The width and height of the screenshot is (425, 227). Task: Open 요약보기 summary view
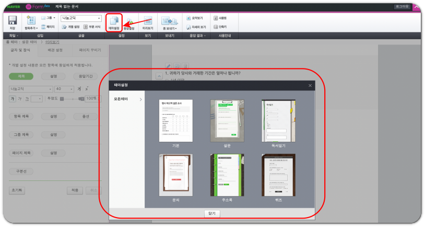(x=195, y=18)
